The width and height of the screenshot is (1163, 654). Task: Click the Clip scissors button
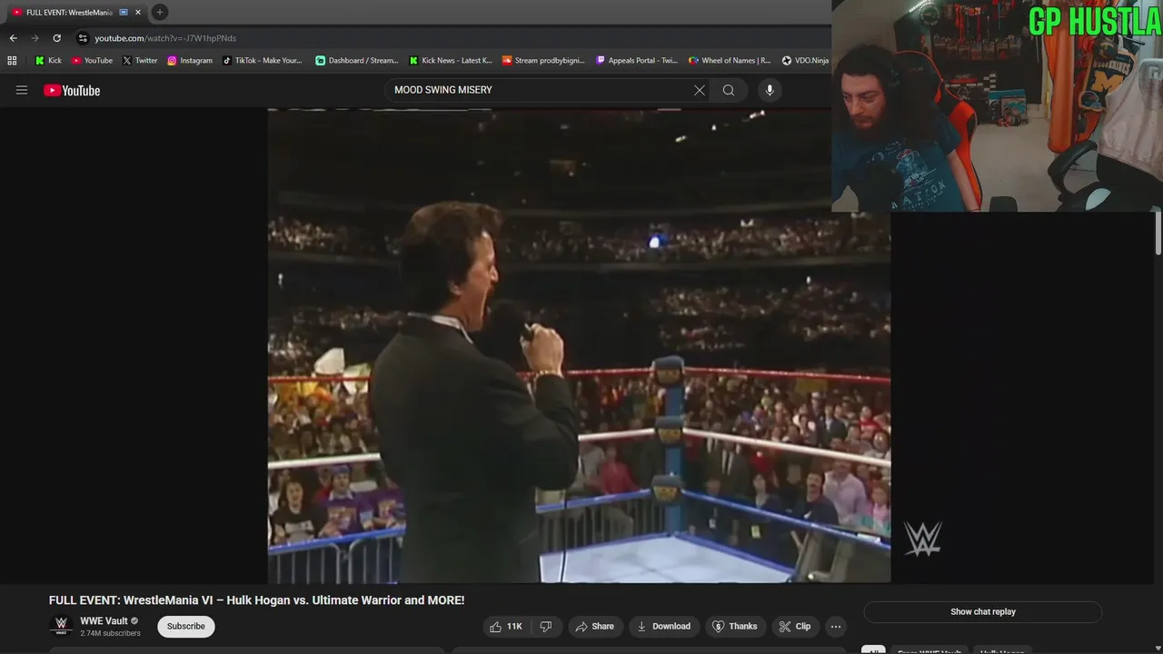[x=795, y=627]
